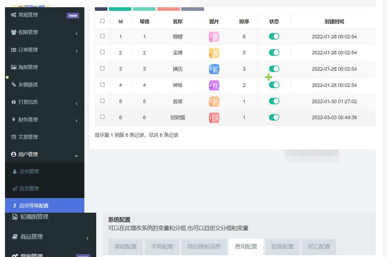
Task: Sort by the 创建时间 column header
Action: [334, 22]
